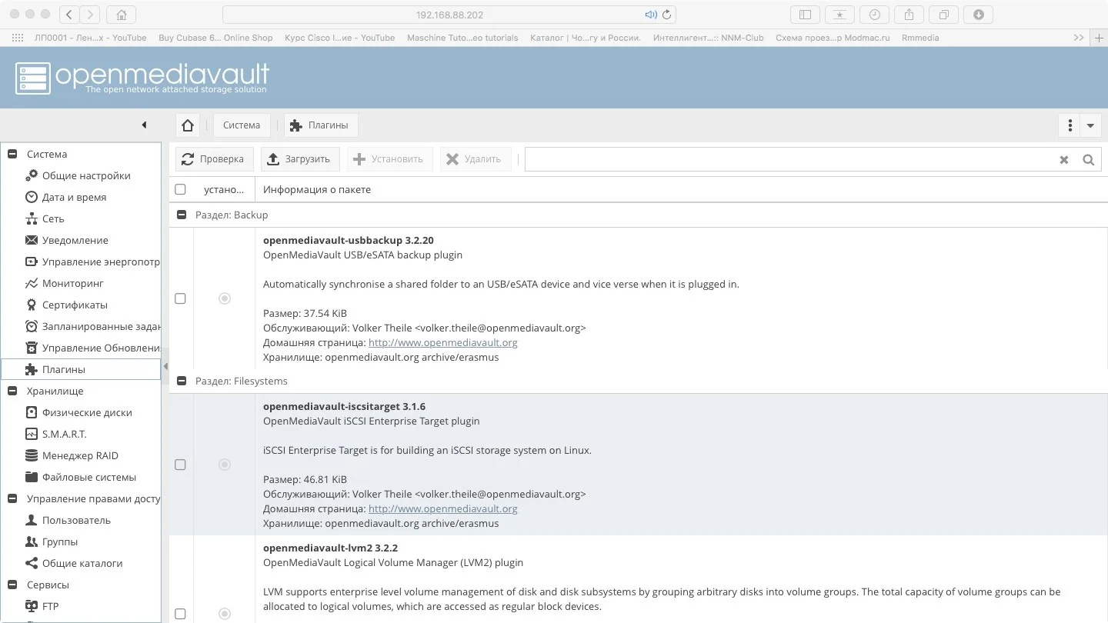Screen dimensions: 1108x623
Task: Open Пользователь user management
Action: point(76,520)
